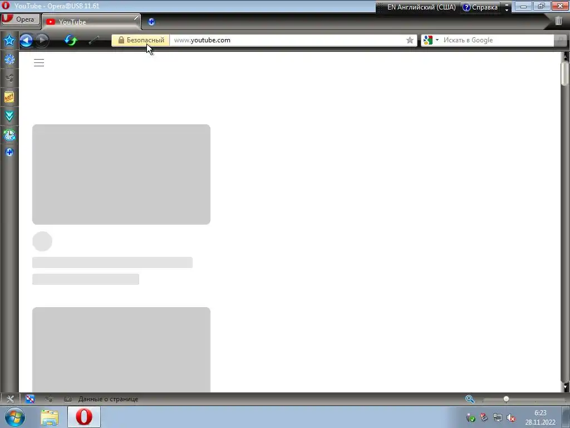Viewport: 570px width, 428px height.
Task: Open the Google search engine dropdown
Action: (431, 40)
